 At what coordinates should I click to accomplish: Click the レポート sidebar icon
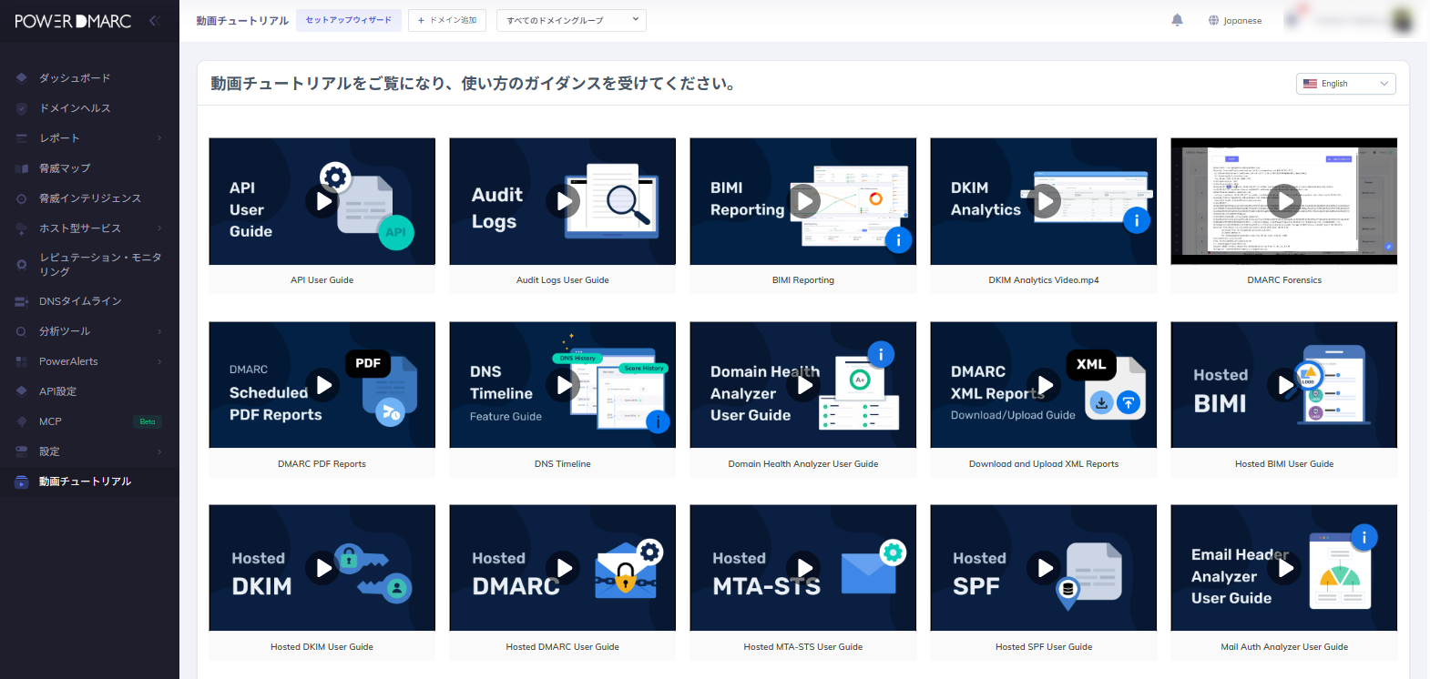click(x=22, y=138)
